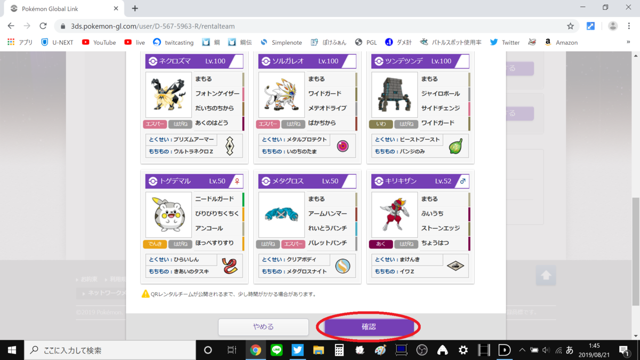Click the Poké Ball icon beside ネクロズマ
The image size is (640, 360).
click(153, 61)
